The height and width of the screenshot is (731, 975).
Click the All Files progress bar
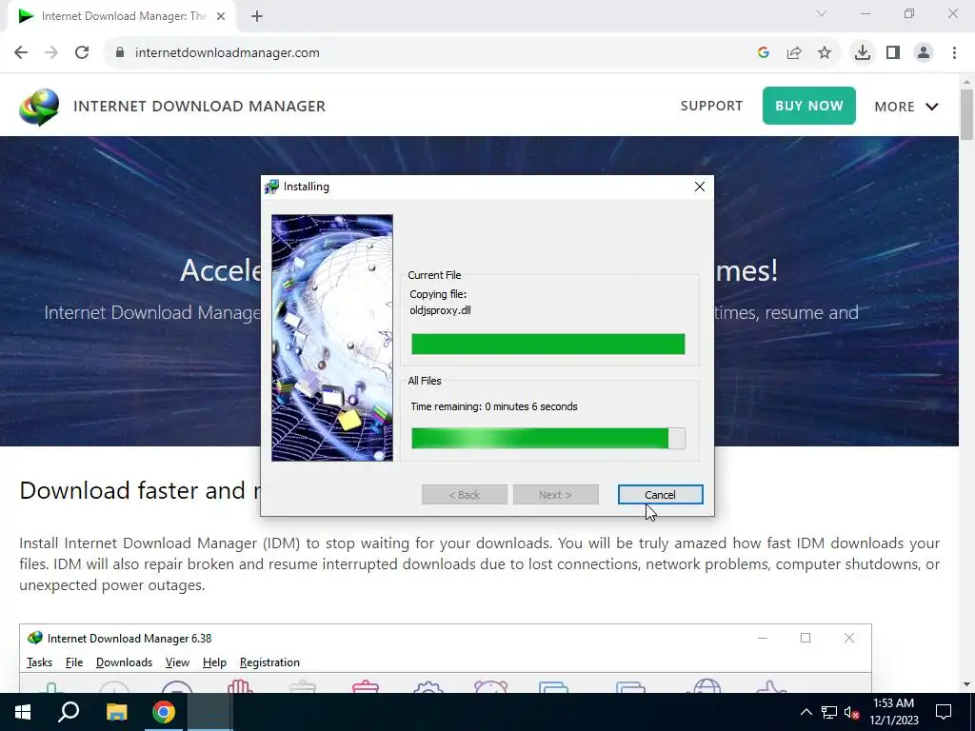point(547,438)
